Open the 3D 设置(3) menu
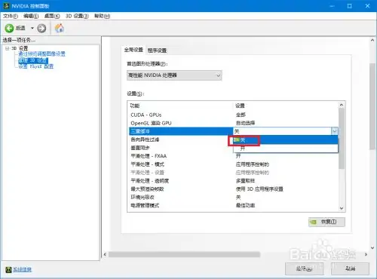The height and width of the screenshot is (279, 377). tap(77, 16)
